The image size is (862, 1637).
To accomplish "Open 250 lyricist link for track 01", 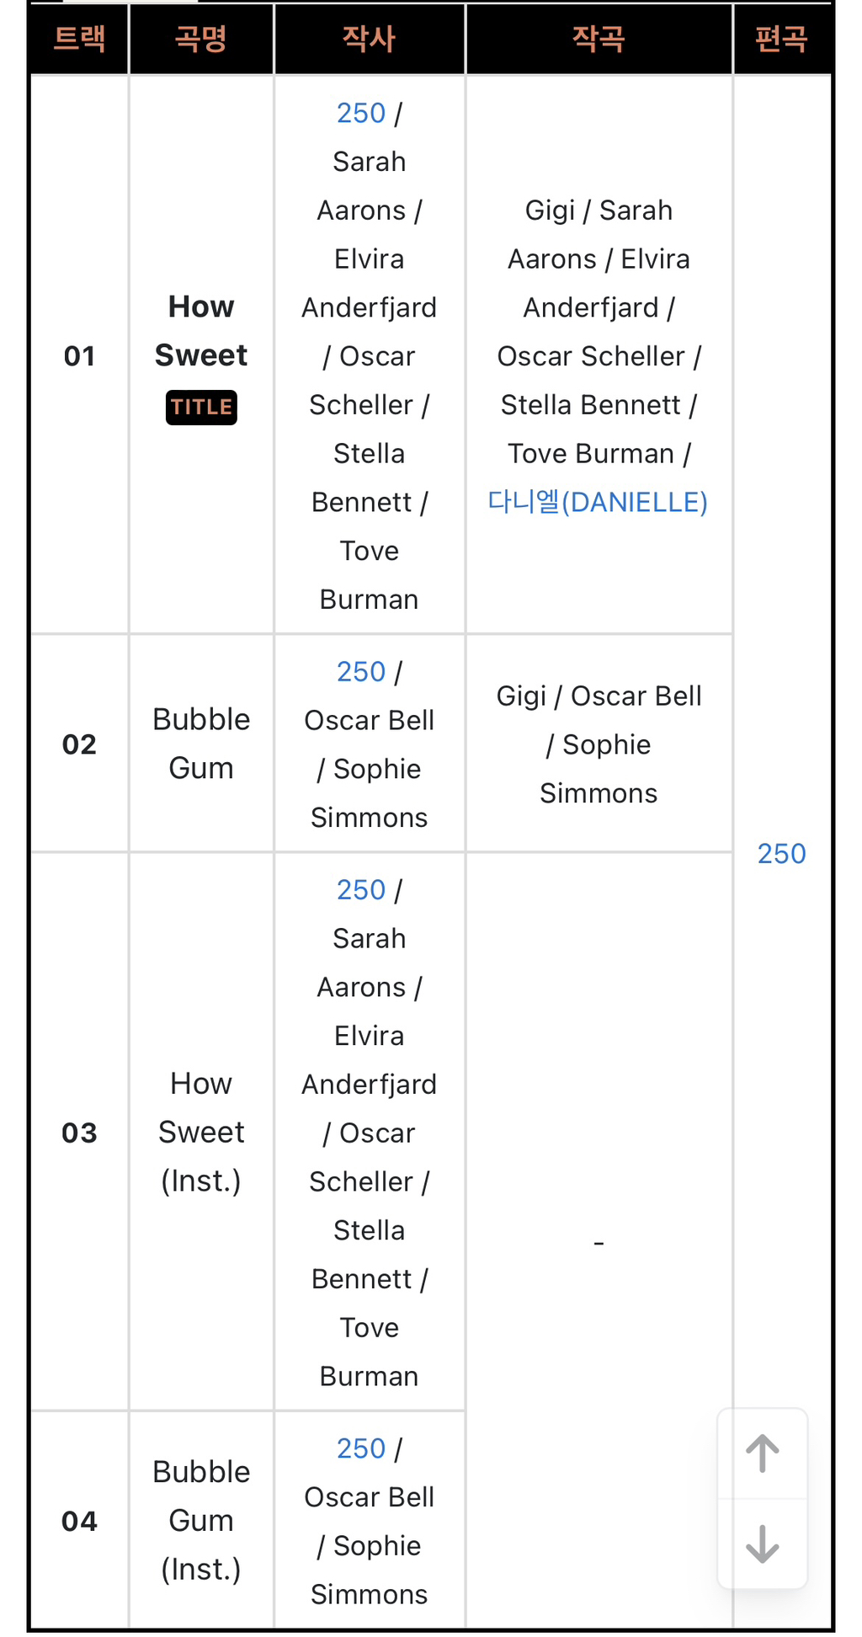I will (x=361, y=114).
